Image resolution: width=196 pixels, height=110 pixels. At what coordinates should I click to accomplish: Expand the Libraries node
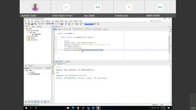tap(27, 38)
